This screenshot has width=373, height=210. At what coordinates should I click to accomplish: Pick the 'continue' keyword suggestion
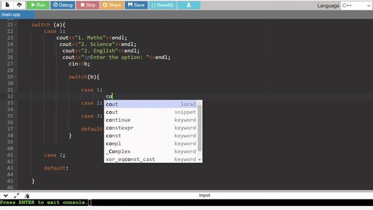(151, 120)
